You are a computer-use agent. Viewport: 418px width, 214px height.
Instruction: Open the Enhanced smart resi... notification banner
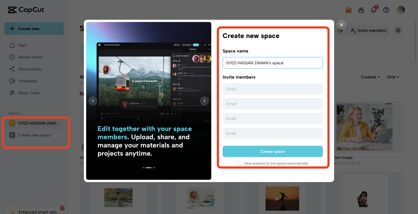34,210
